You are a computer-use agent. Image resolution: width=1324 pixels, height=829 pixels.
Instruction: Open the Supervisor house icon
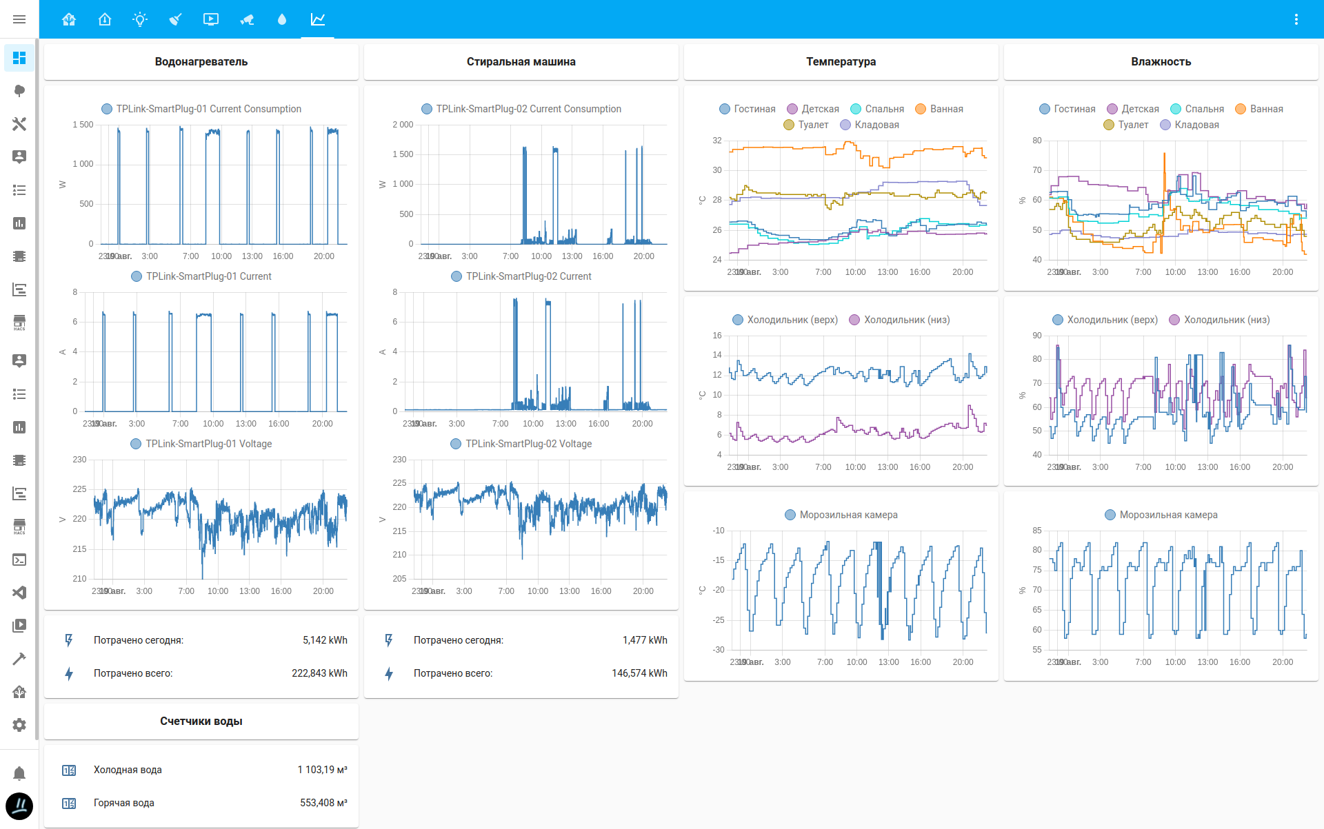click(19, 692)
